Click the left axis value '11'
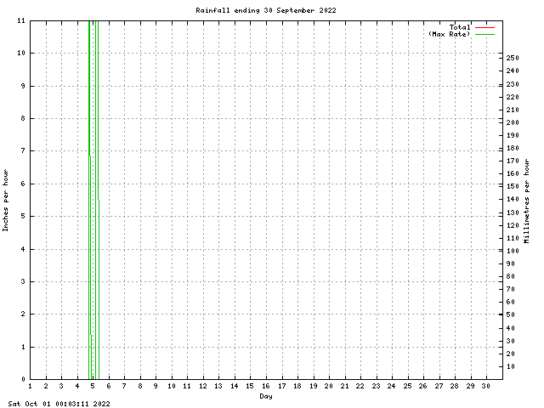Viewport: 544px width, 408px height. [21, 20]
